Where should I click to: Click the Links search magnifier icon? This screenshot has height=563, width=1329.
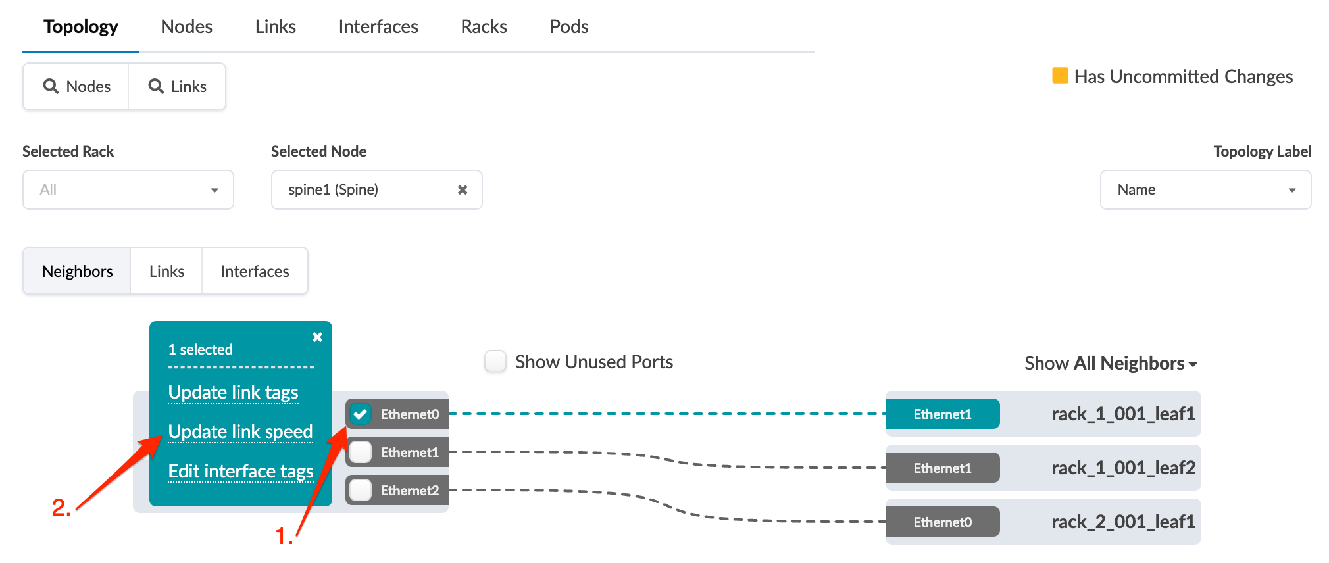[156, 86]
